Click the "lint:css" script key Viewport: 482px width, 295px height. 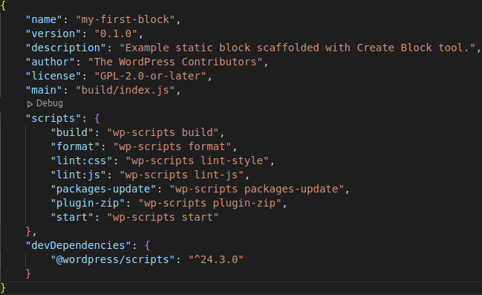[x=82, y=161]
